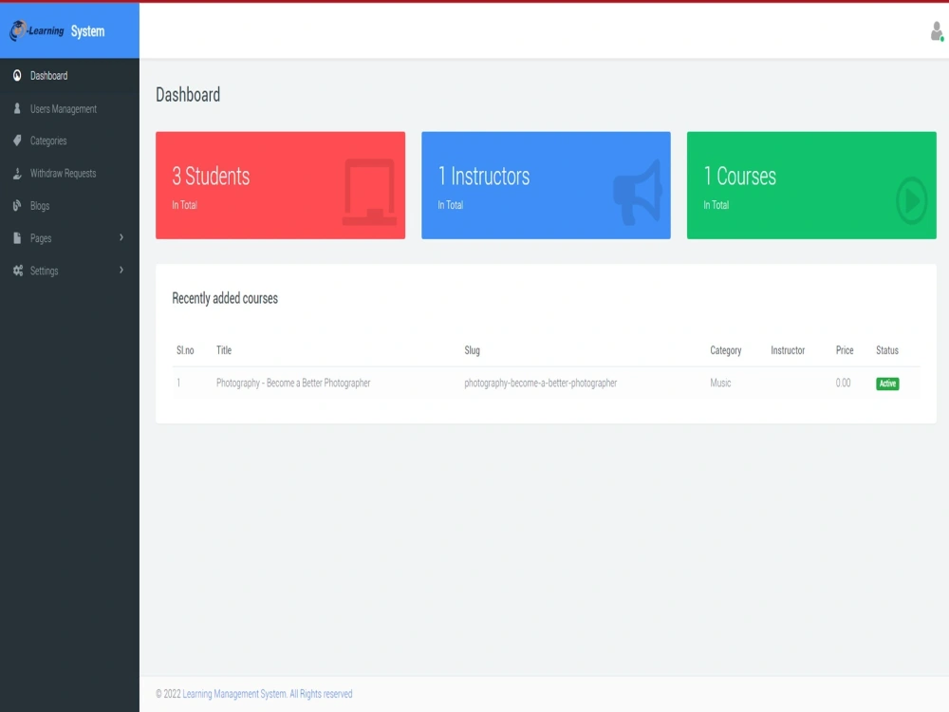Screen dimensions: 949x712
Task: Expand the Pages submenu
Action: pos(121,237)
